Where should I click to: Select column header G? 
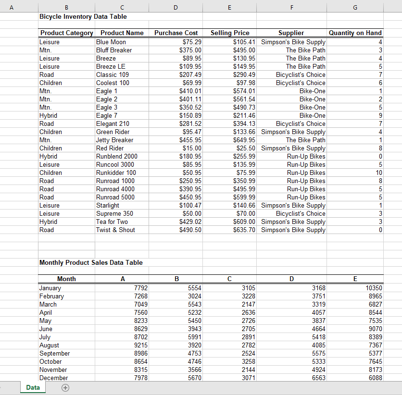click(x=355, y=7)
